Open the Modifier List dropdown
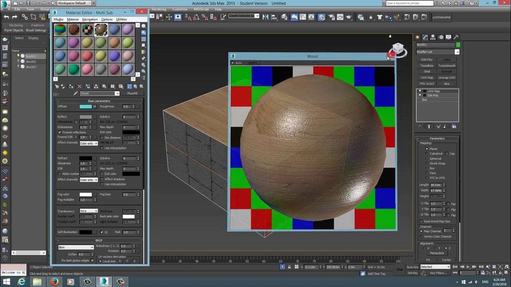Viewport: 511px width, 287px height. tap(438, 52)
